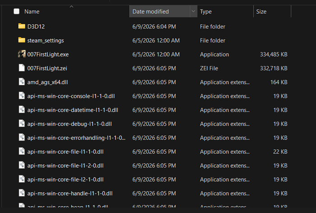Viewport: 316px width, 213px height.
Task: Click the 19 KB size of console dll
Action: [280, 96]
